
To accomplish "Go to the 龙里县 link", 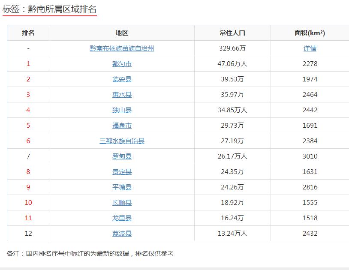I will click(122, 218).
